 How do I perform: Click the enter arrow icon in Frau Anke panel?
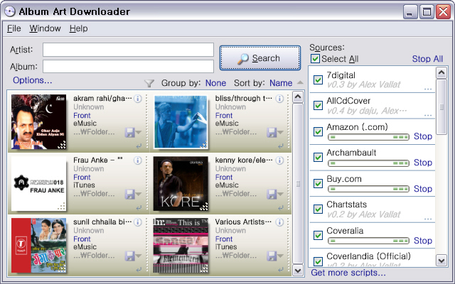pos(139,208)
